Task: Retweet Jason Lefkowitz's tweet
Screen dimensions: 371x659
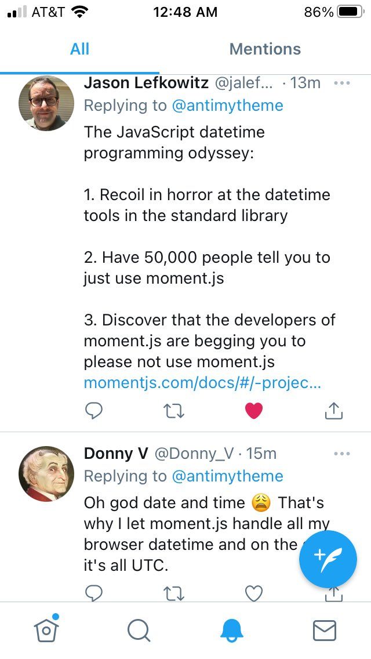Action: tap(174, 411)
